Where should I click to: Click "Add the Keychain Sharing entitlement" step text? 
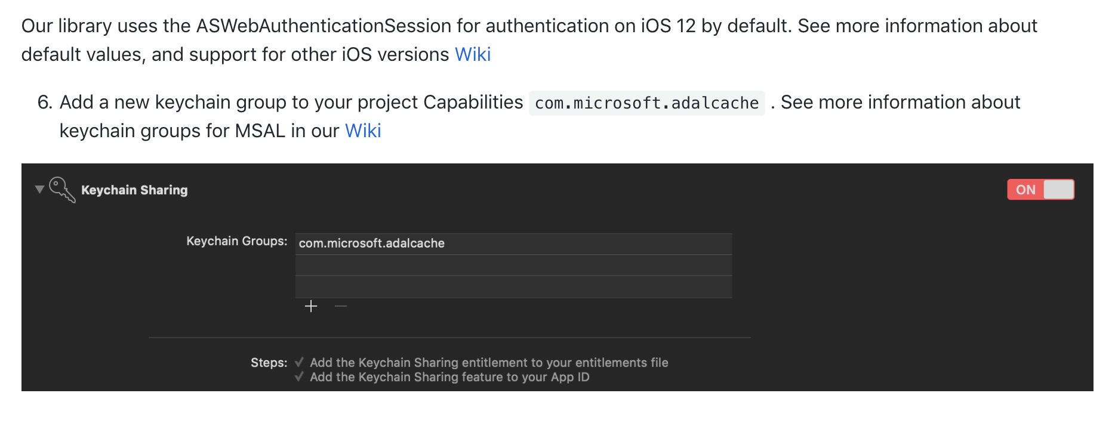489,363
